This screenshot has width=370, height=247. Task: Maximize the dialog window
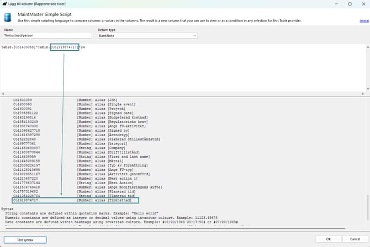[x=349, y=3]
